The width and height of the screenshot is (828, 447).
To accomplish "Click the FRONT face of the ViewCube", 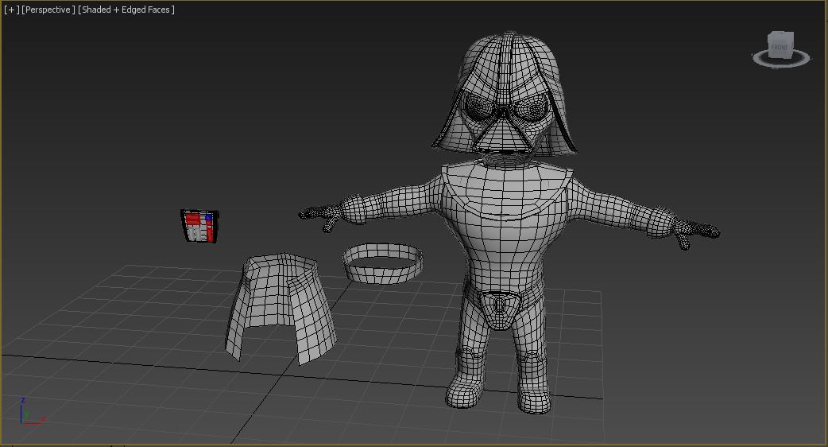I will (780, 48).
